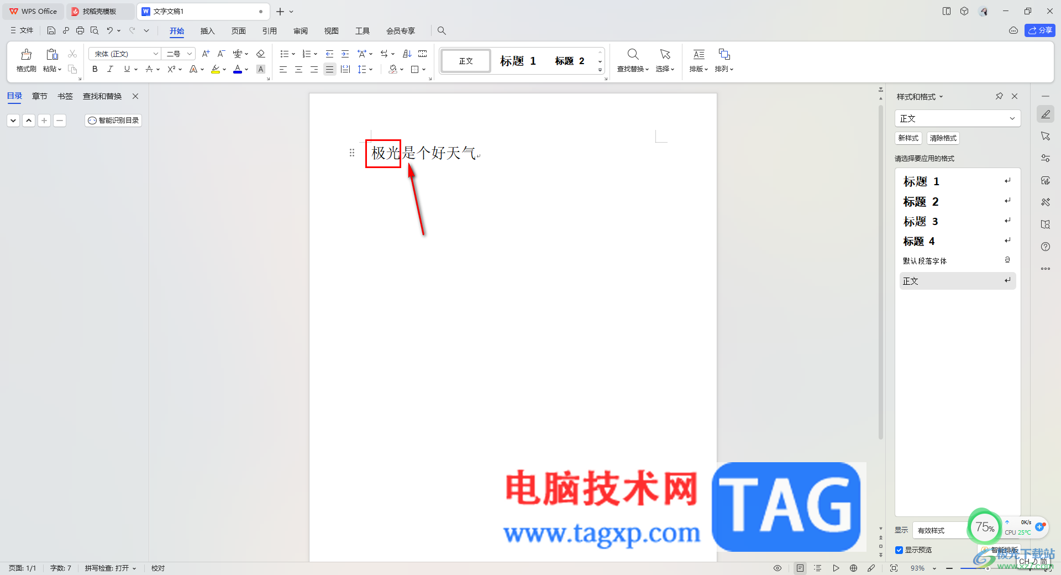Click the Save icon in quick access bar
1061x575 pixels.
51,30
